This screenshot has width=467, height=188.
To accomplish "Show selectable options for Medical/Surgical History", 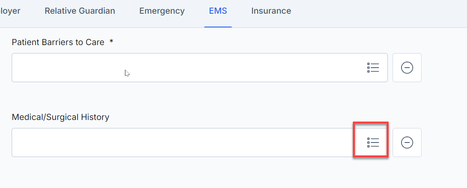I will click(373, 143).
